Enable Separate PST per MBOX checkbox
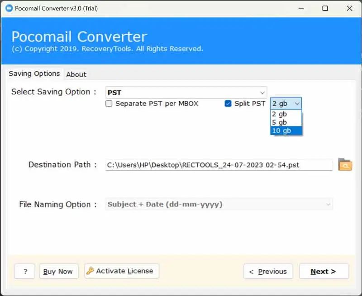The height and width of the screenshot is (296, 362). pyautogui.click(x=109, y=104)
